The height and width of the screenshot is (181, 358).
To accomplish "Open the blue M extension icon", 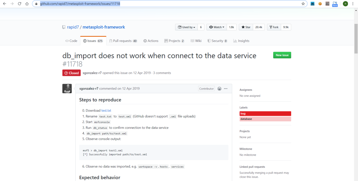I will click(x=312, y=4).
